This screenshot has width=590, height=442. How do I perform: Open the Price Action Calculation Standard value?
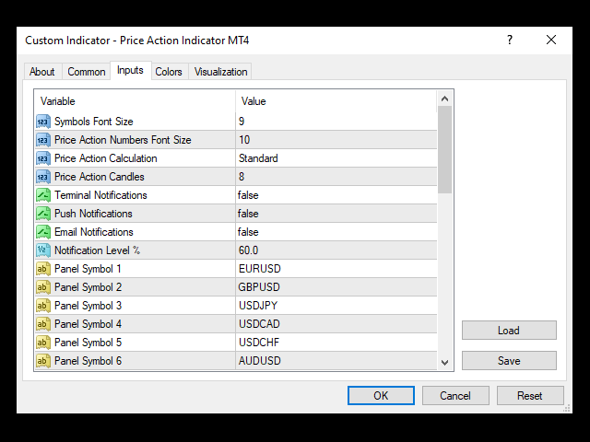[258, 158]
